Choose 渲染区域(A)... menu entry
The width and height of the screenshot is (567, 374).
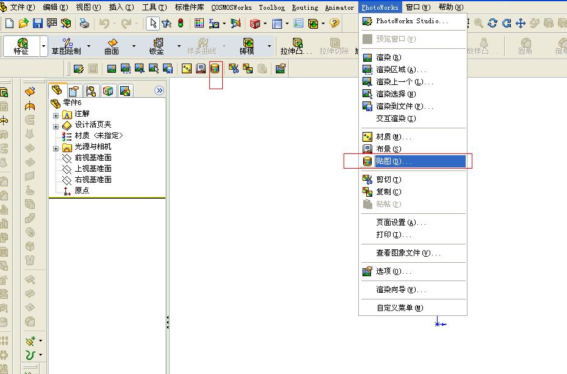tap(413, 70)
